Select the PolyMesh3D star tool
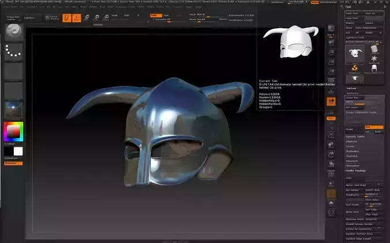This screenshot has width=390, height=243. click(374, 59)
